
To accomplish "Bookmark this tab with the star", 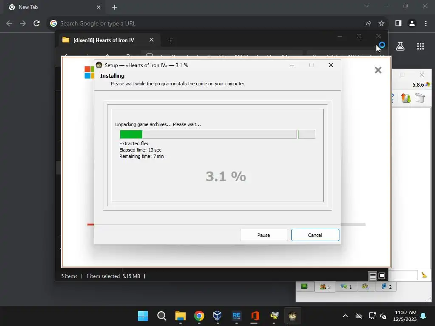I will pos(381,24).
